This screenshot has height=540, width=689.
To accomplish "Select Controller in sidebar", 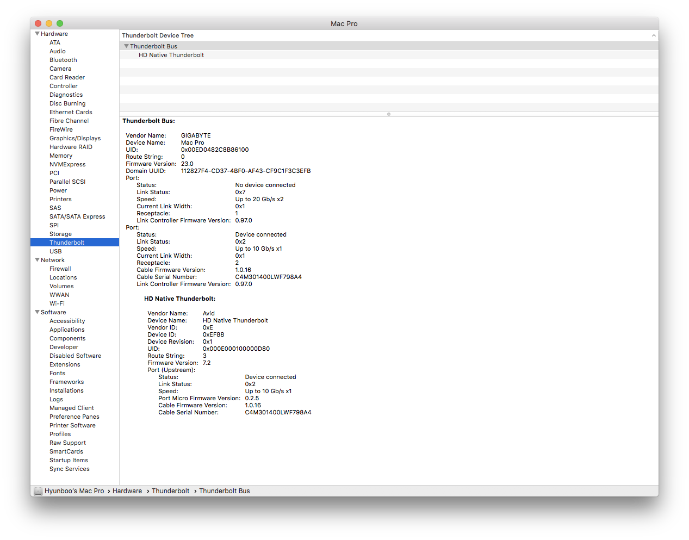I will click(x=64, y=86).
